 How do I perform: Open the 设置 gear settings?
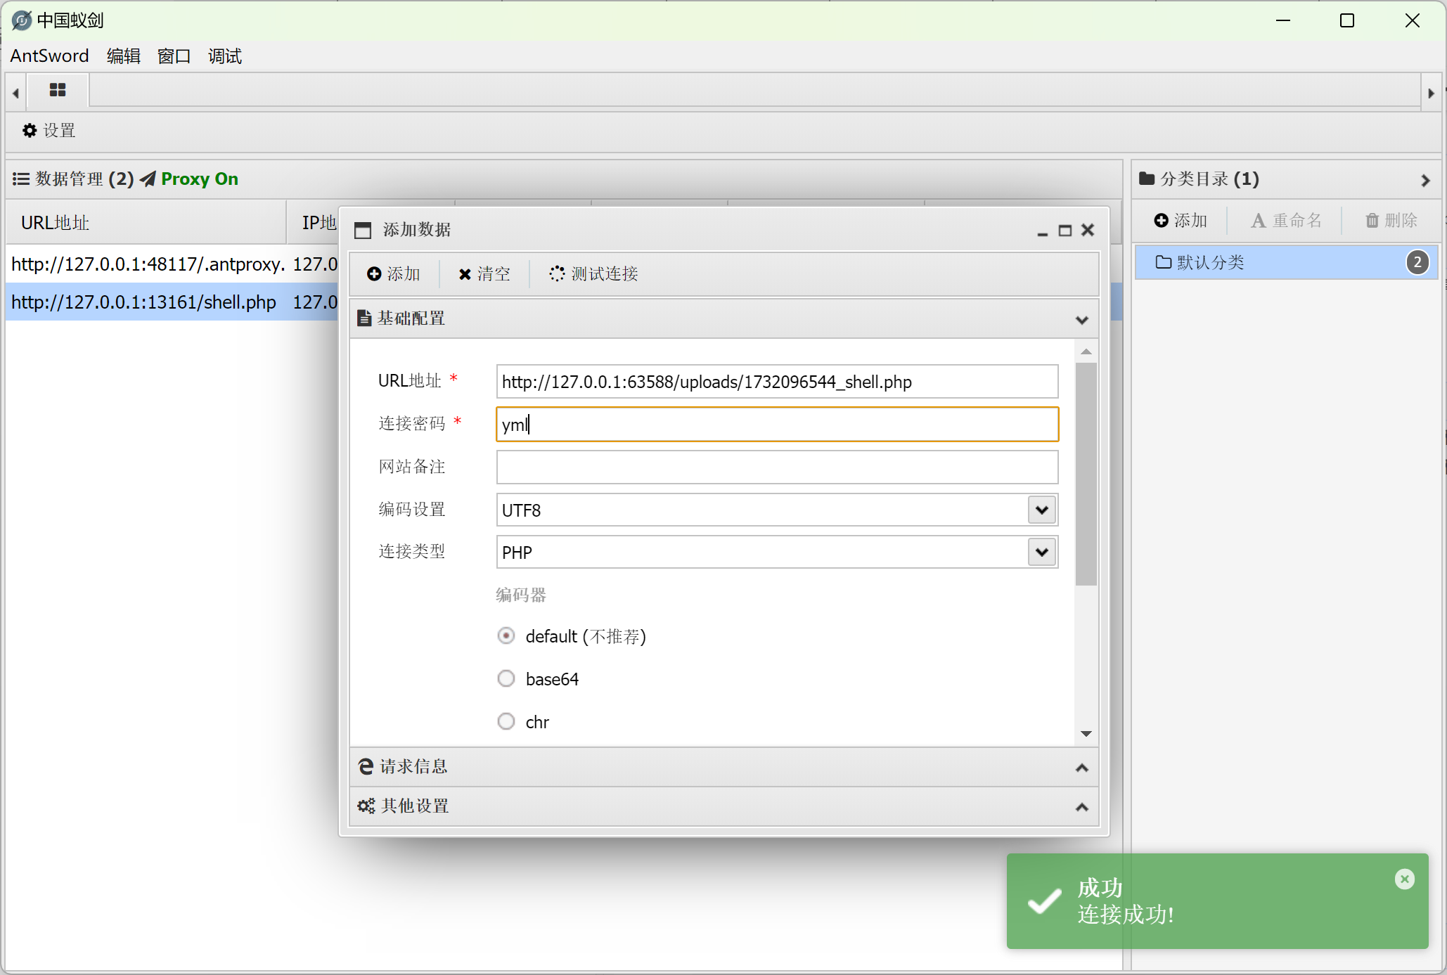coord(49,131)
